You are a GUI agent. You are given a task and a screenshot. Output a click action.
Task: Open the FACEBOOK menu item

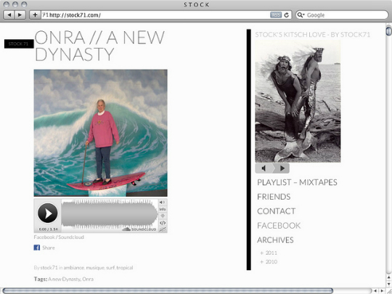pyautogui.click(x=279, y=226)
